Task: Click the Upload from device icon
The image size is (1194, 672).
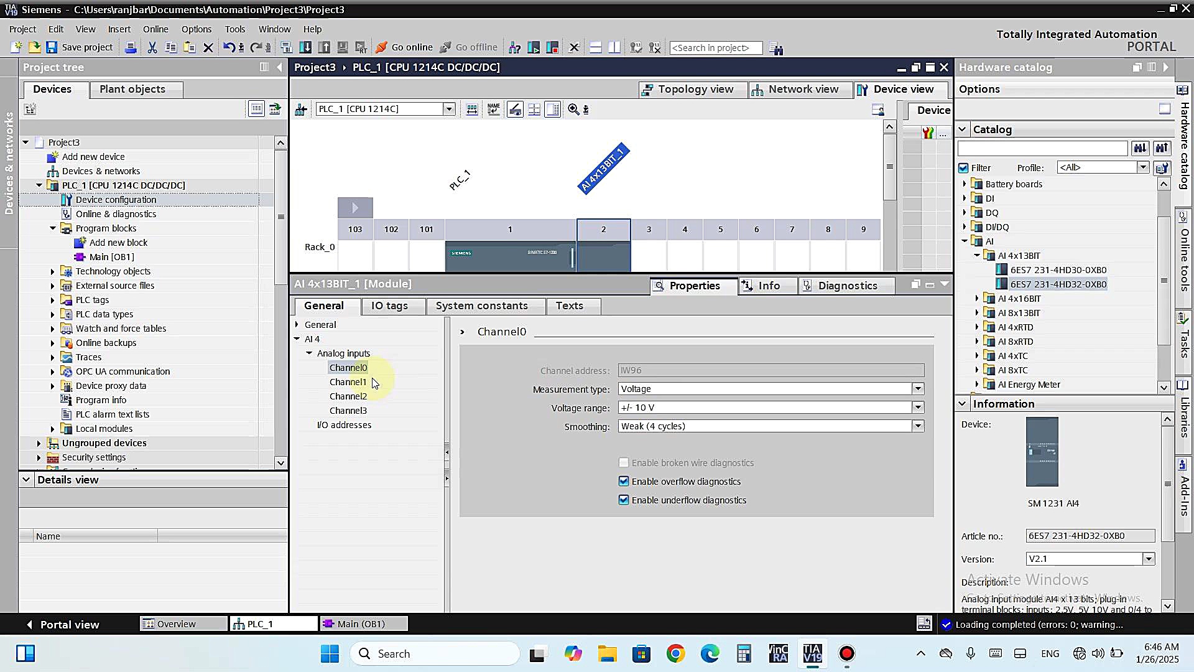Action: 324,47
